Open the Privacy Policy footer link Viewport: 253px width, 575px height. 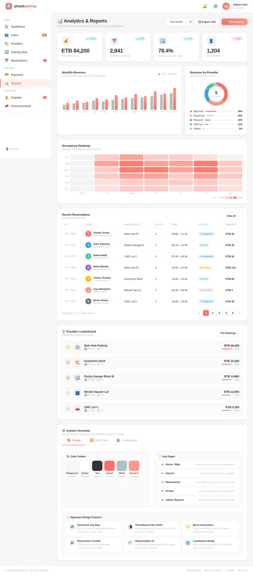[193, 570]
